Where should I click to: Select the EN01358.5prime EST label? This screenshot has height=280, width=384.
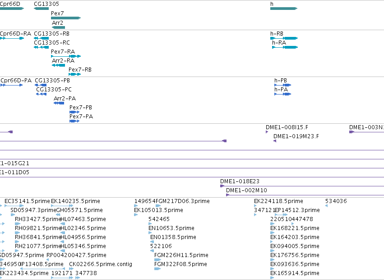[x=173, y=238]
